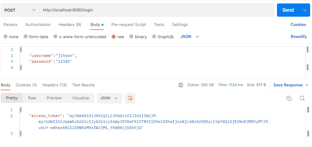
Task: Open the request body JSON type dropdown
Action: click(x=190, y=37)
